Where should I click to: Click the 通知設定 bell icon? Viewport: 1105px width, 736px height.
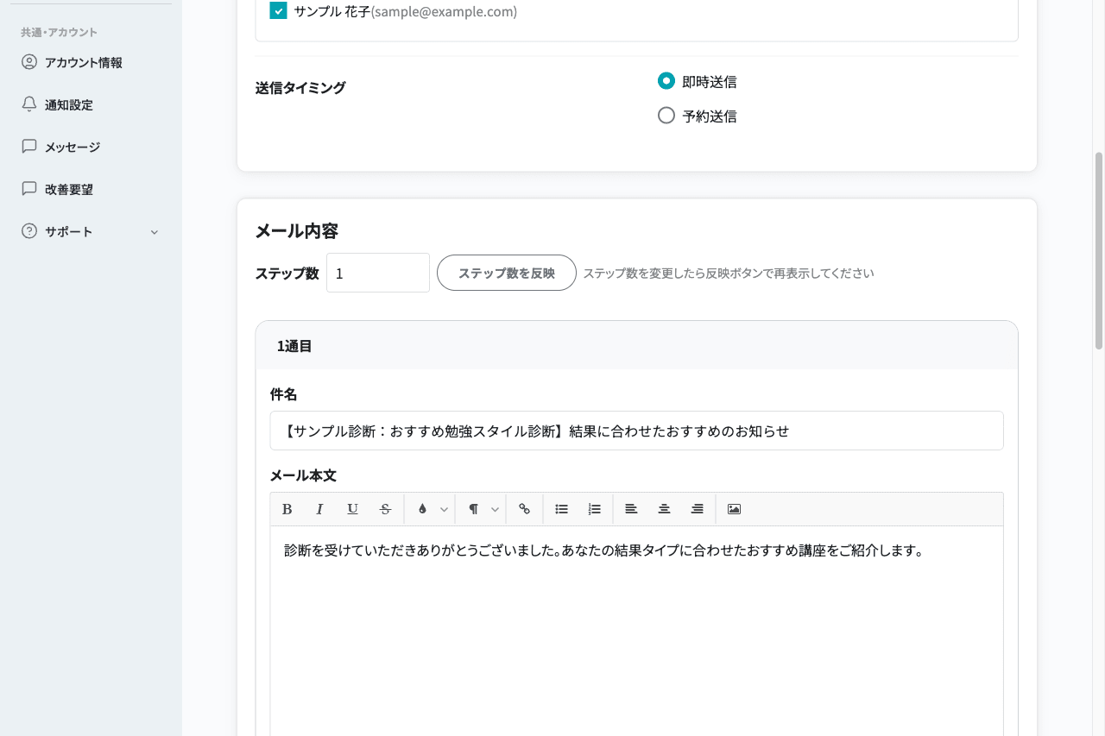(29, 104)
